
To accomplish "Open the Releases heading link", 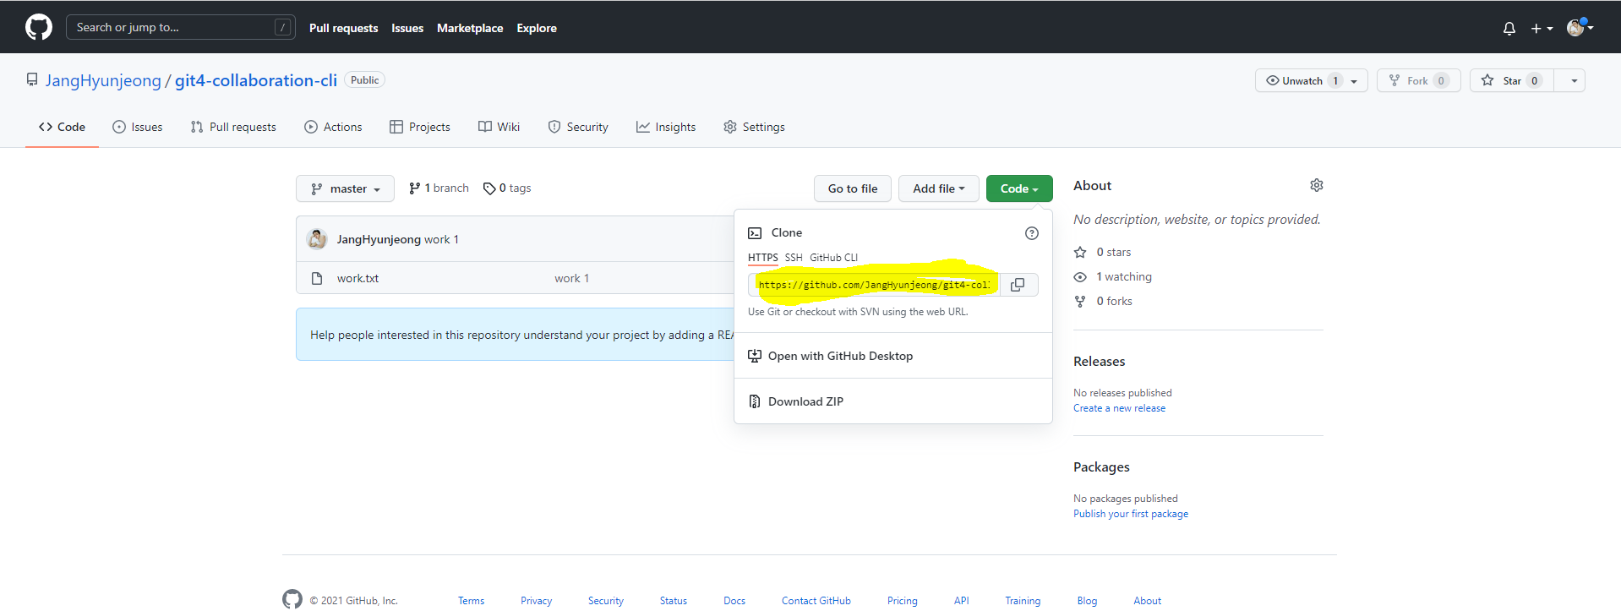I will [1099, 361].
